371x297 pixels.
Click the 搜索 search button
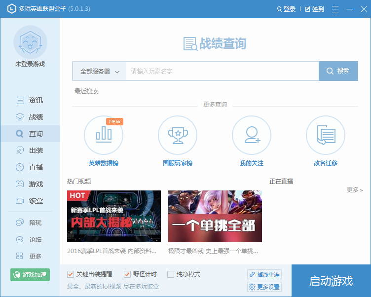[x=338, y=71]
